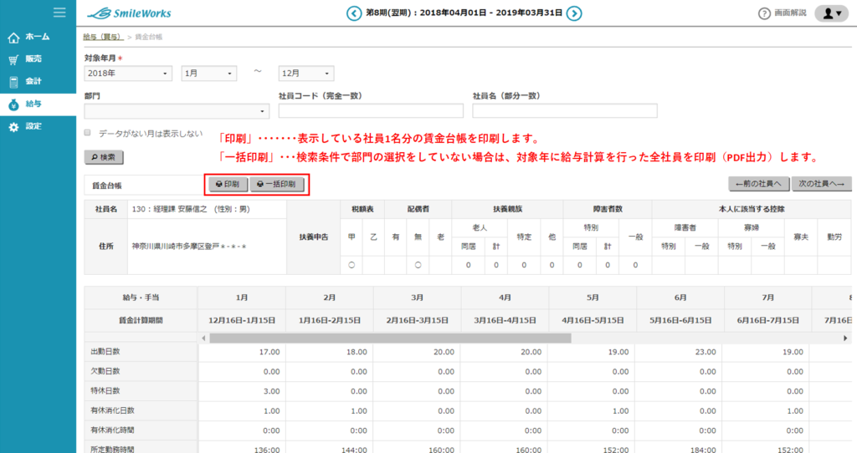This screenshot has height=453, width=857.
Task: Focus the 社員名 input field
Action: coord(565,111)
